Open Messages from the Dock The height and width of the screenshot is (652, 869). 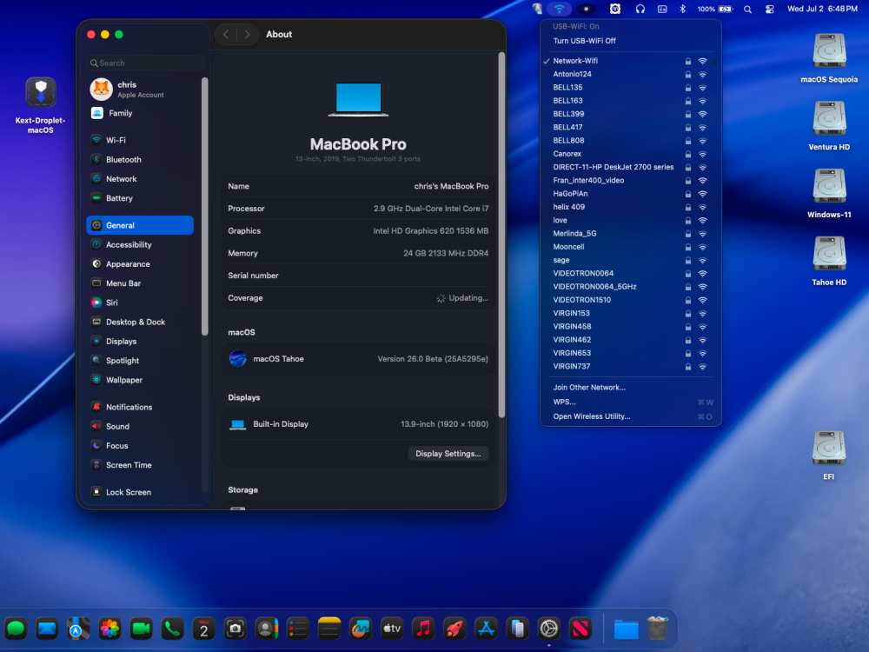coord(16,629)
